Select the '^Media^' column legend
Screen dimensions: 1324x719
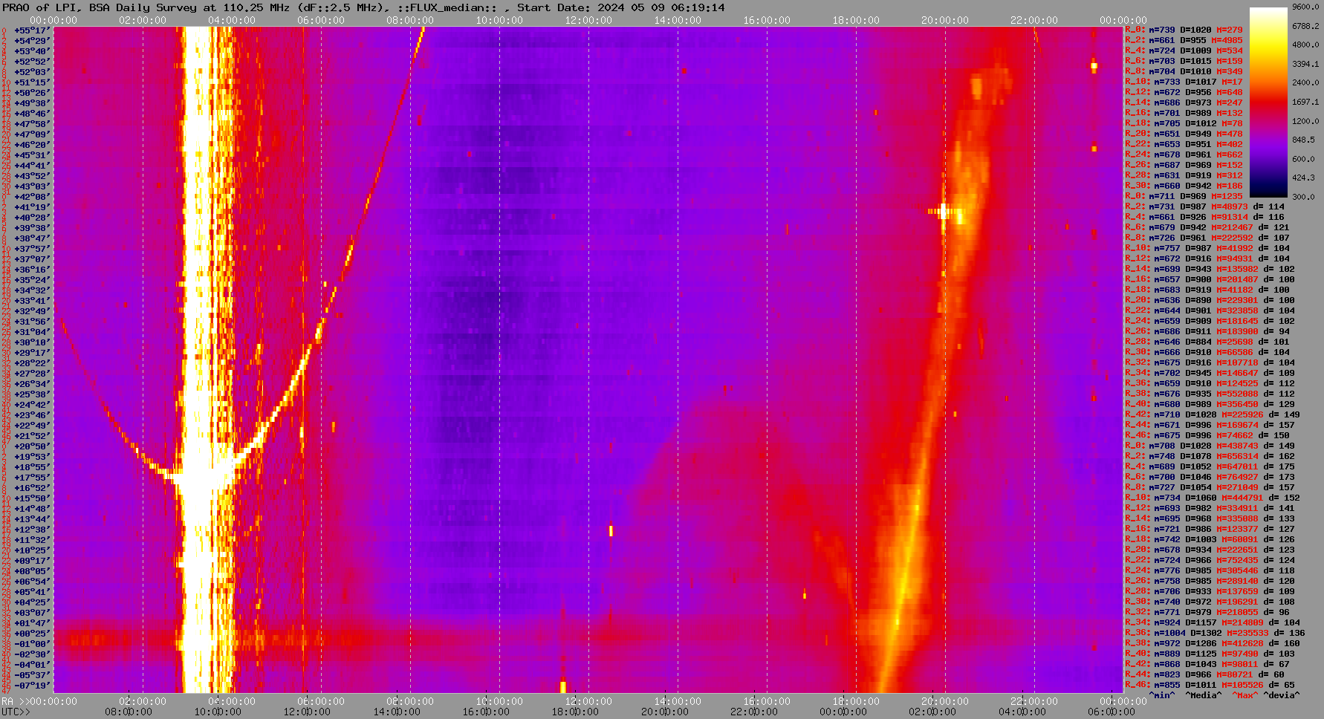click(1204, 695)
